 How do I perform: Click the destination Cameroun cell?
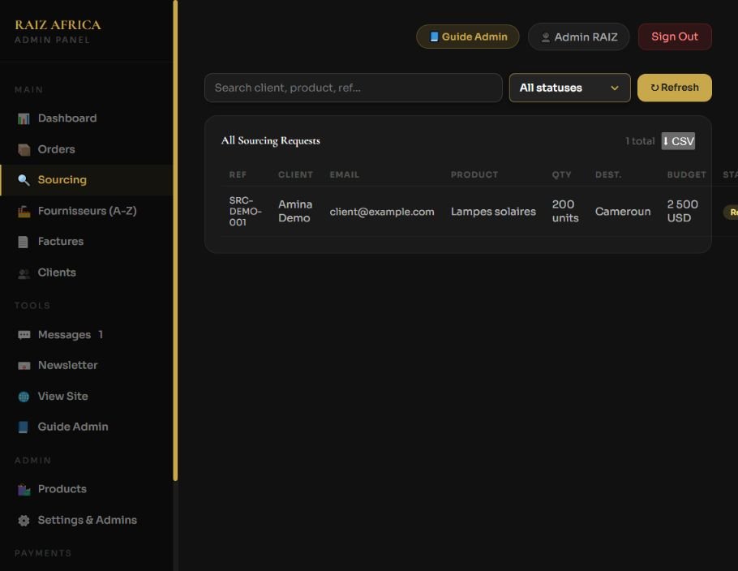click(623, 212)
